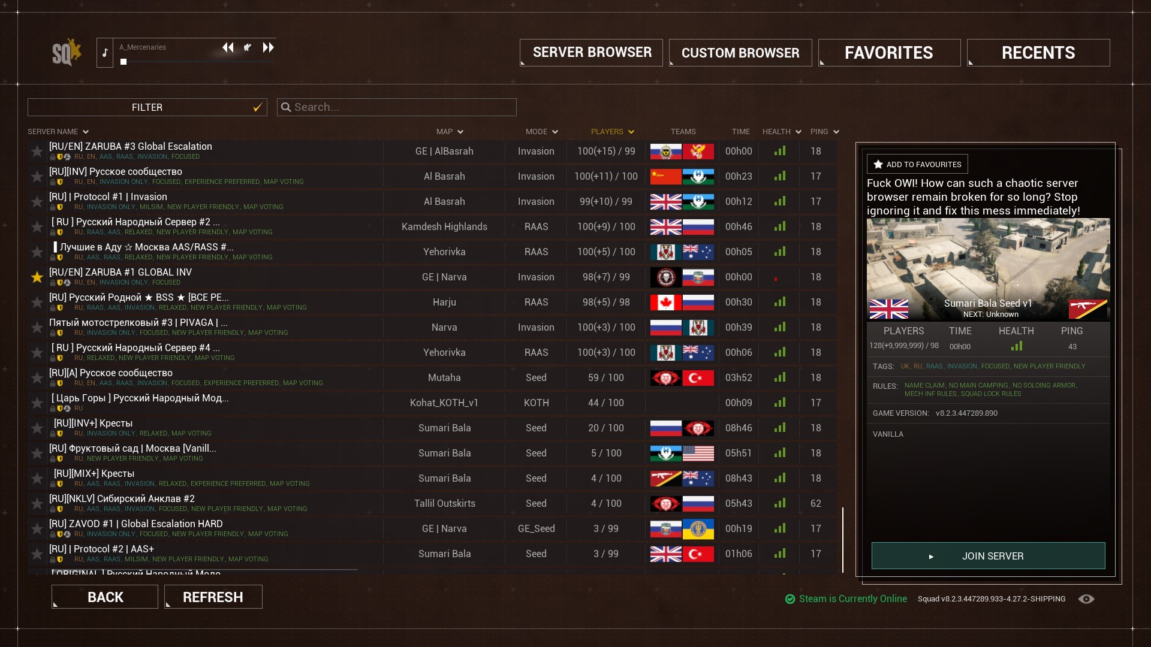The height and width of the screenshot is (647, 1151).
Task: Favorite the ZAVOD #1 Global Escalation HARD server
Action: (x=37, y=528)
